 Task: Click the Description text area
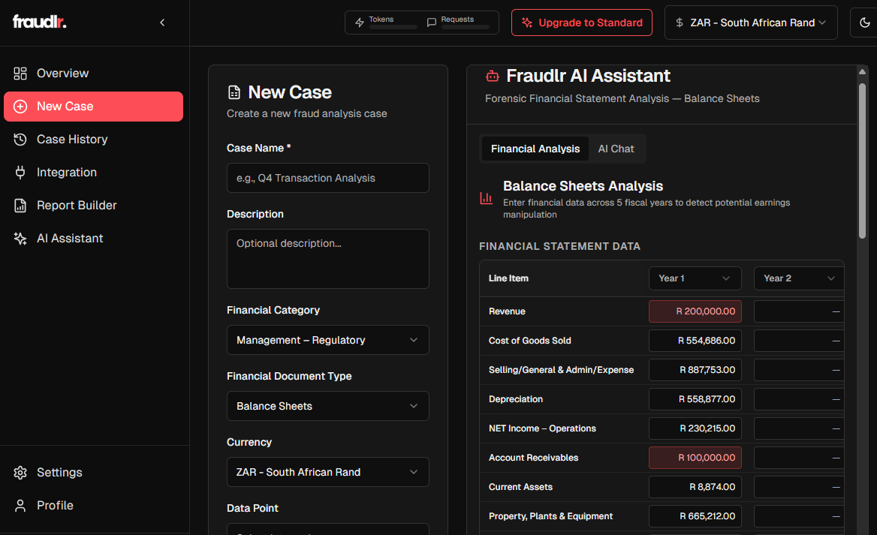[328, 259]
